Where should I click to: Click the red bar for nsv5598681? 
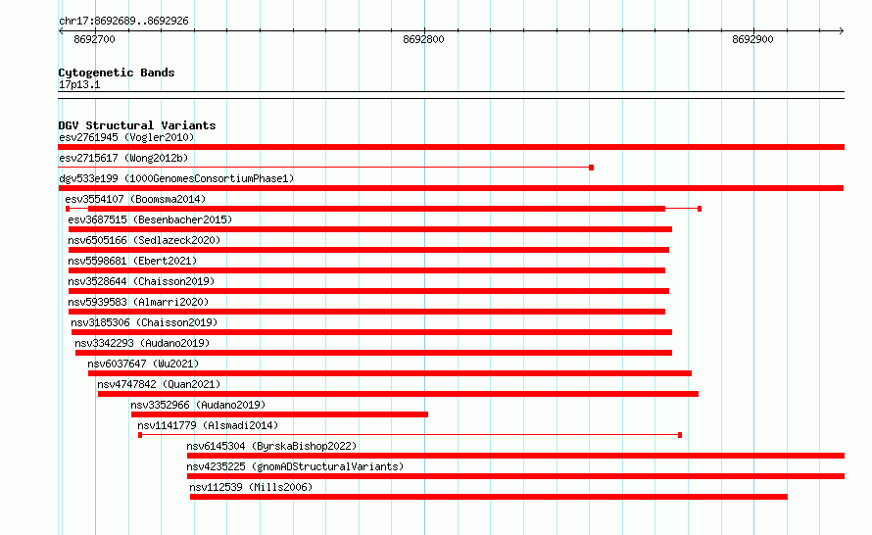coord(366,270)
